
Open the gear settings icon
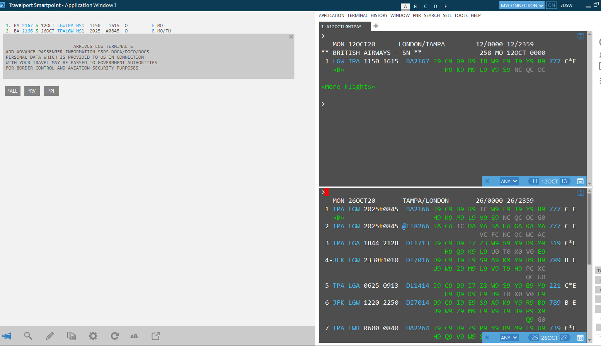click(93, 336)
